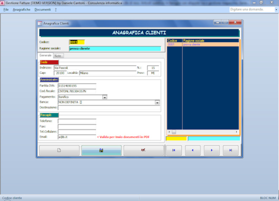This screenshot has height=201, width=279.
Task: Click the Fax input field
Action: pos(77,127)
